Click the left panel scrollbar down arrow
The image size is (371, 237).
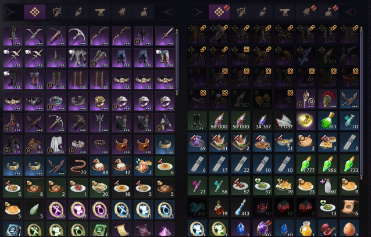177,93
